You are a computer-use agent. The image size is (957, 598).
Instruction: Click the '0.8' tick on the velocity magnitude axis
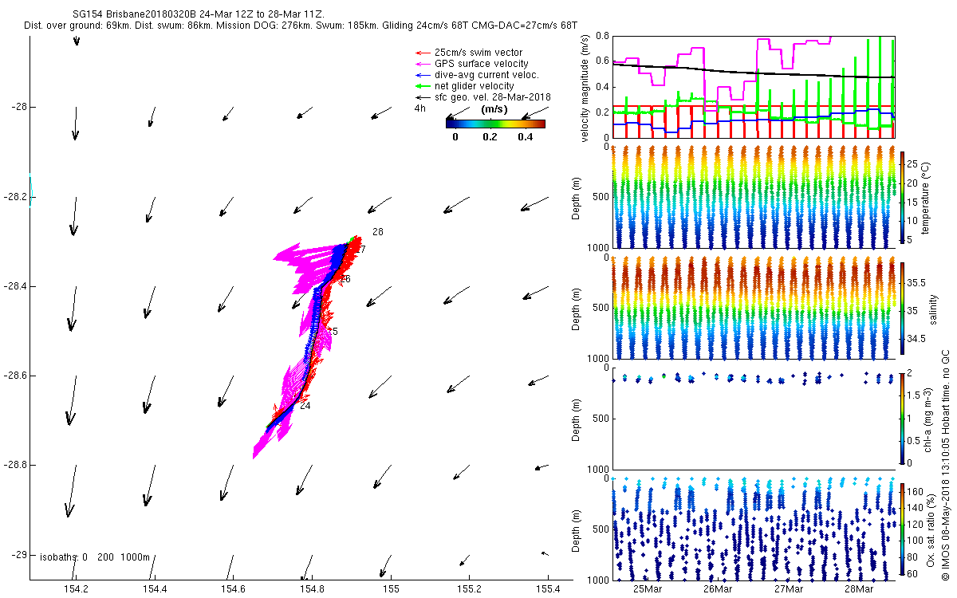point(603,37)
